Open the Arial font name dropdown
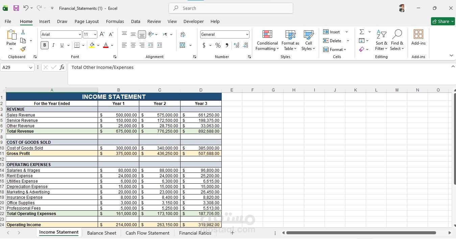Image resolution: width=456 pixels, height=239 pixels. 80,34
